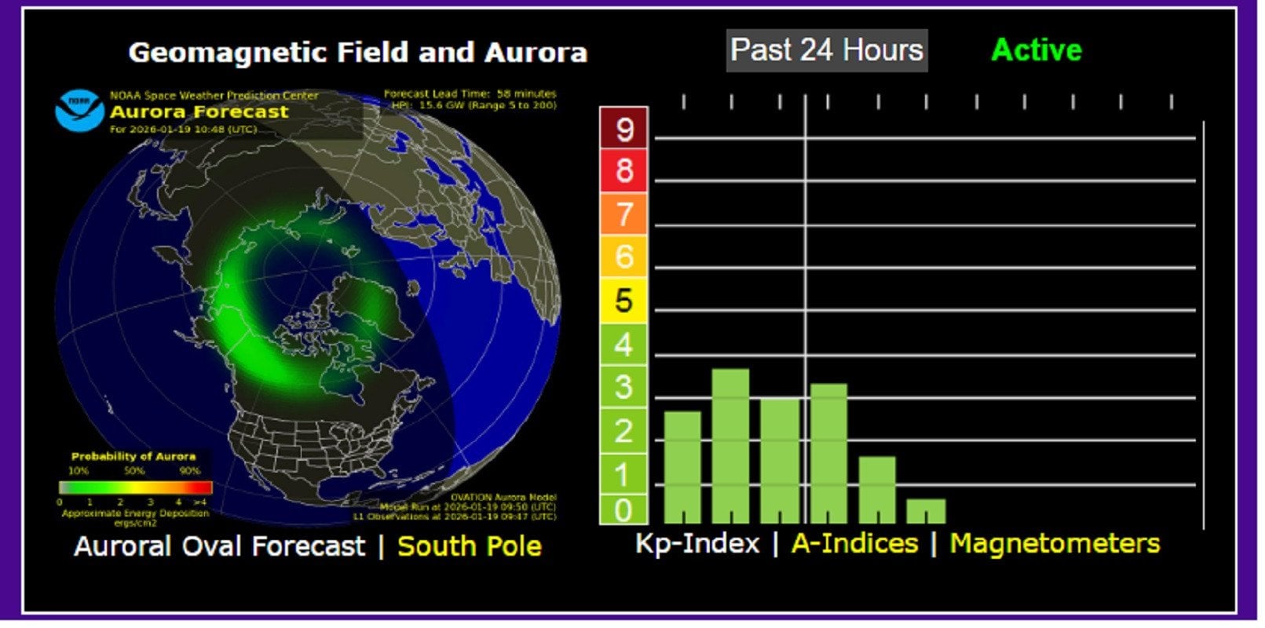
Task: Click the green Active status text
Action: point(1036,50)
